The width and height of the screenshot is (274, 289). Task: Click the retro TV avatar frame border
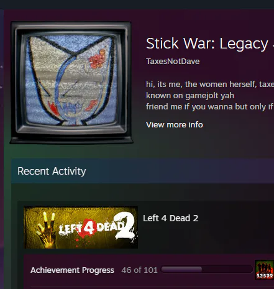[71, 28]
